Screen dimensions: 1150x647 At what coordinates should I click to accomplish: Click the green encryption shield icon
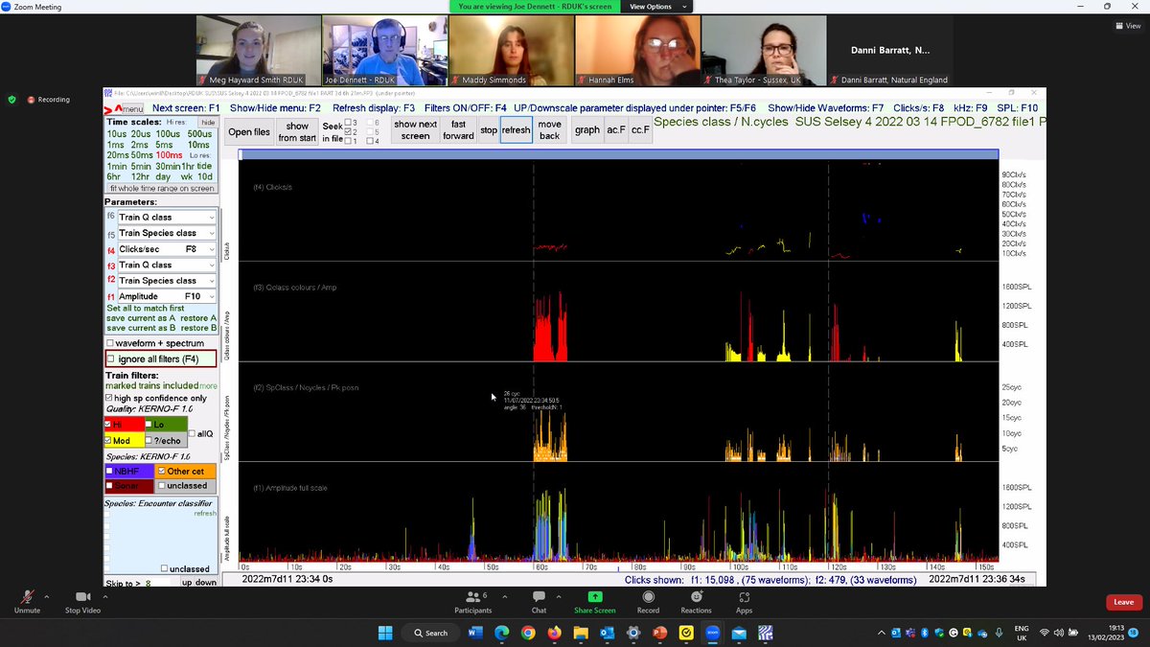[12, 99]
